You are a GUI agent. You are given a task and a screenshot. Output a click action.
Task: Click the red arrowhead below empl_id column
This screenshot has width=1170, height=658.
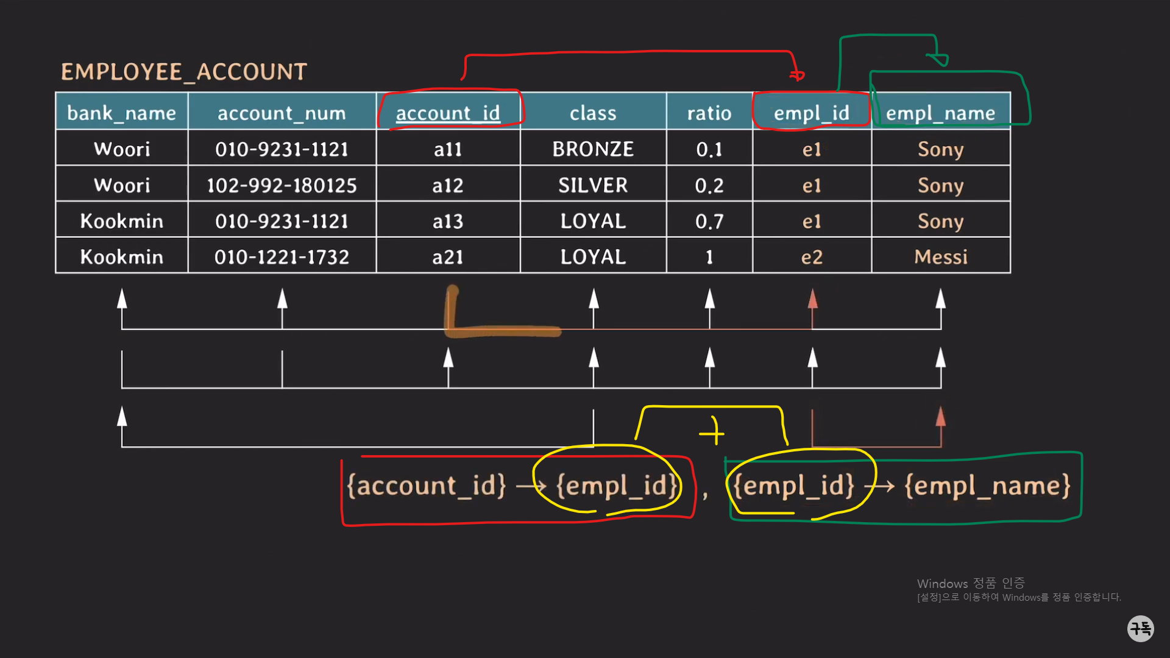click(812, 299)
